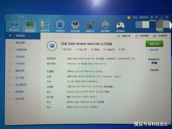Click the 复制信息 link
This screenshot has width=172, height=129.
click(154, 50)
